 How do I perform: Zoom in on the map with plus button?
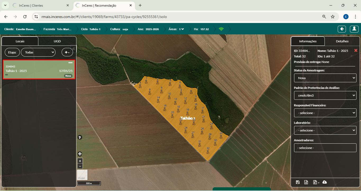click(80, 161)
